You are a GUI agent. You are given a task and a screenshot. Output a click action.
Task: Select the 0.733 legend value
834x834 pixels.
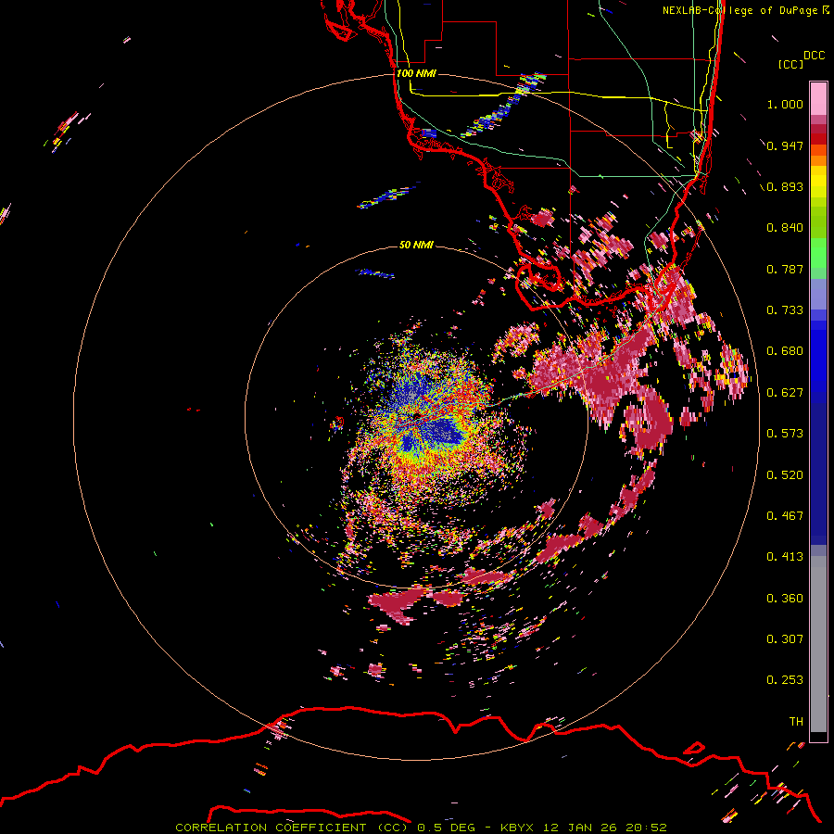tap(785, 310)
